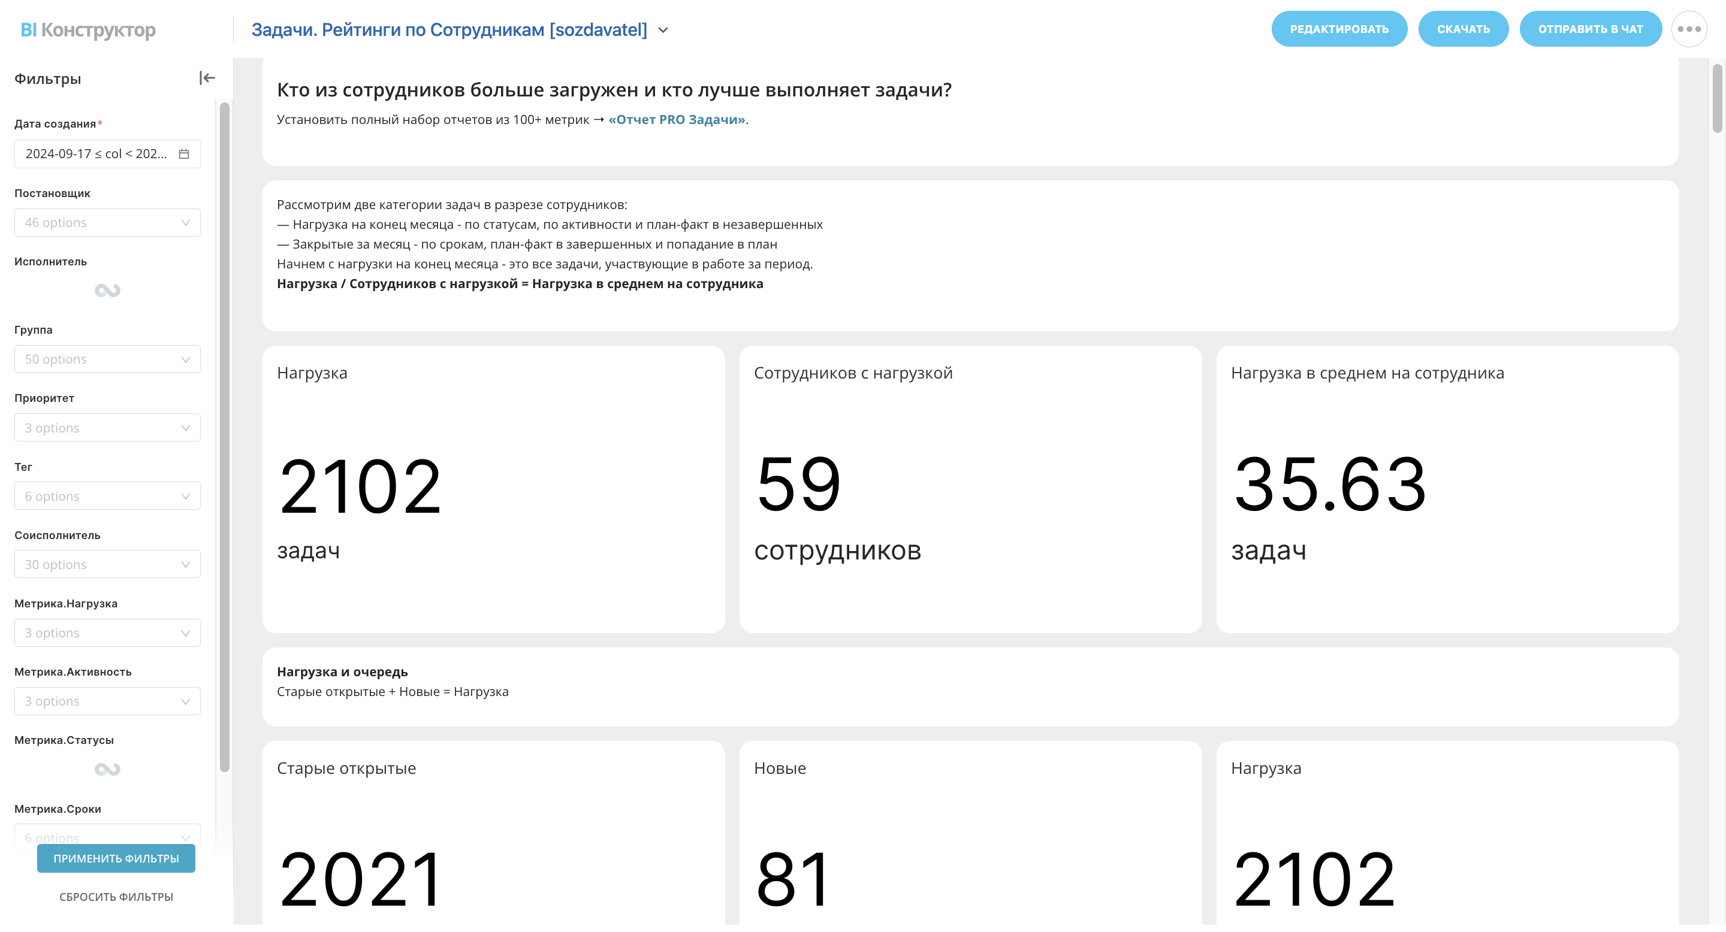Image resolution: width=1726 pixels, height=932 pixels.
Task: Open the «Отчет PRO Задачи» link
Action: coord(676,120)
